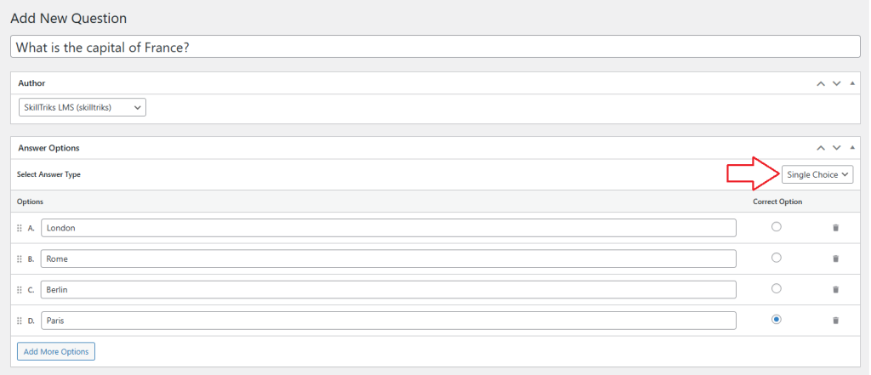Delete the Paris answer option
The width and height of the screenshot is (871, 375).
[835, 321]
